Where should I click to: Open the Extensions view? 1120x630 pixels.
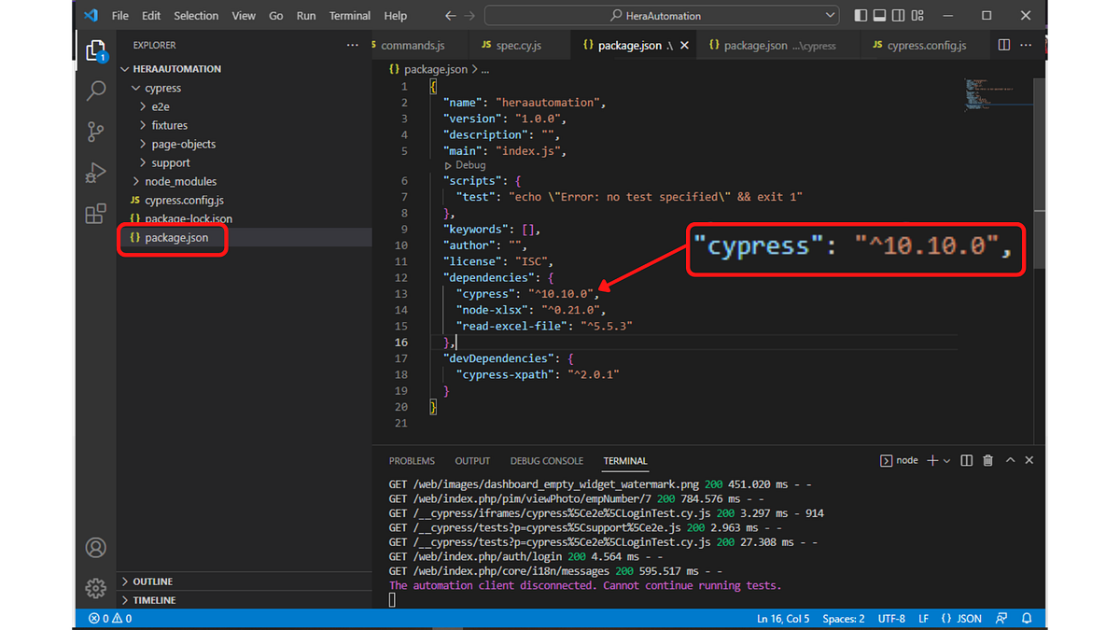coord(96,215)
